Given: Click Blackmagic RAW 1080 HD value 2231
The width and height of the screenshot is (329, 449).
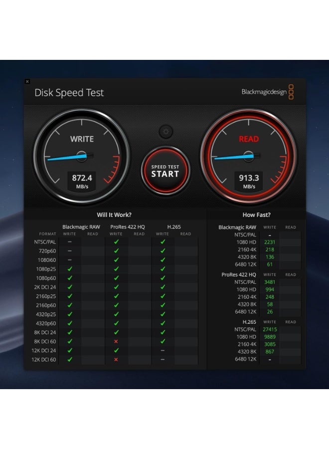Looking at the screenshot, I should (x=270, y=242).
